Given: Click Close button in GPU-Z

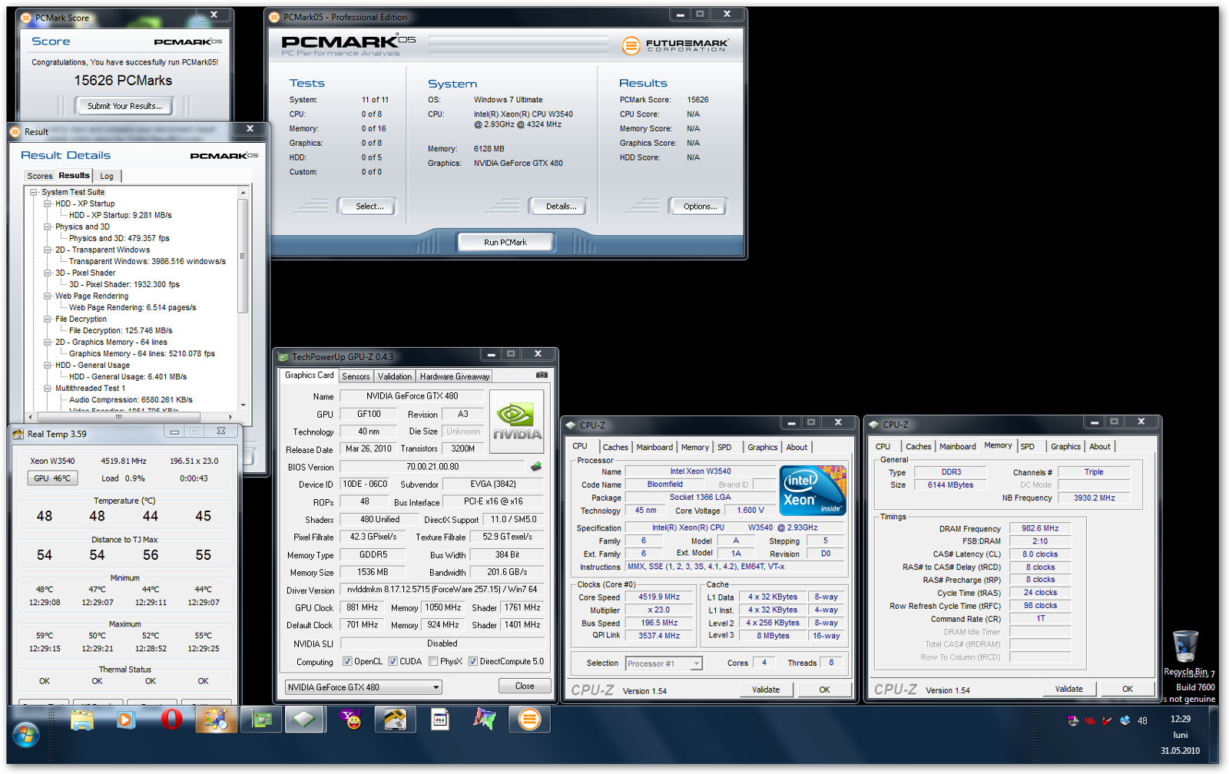Looking at the screenshot, I should point(525,686).
